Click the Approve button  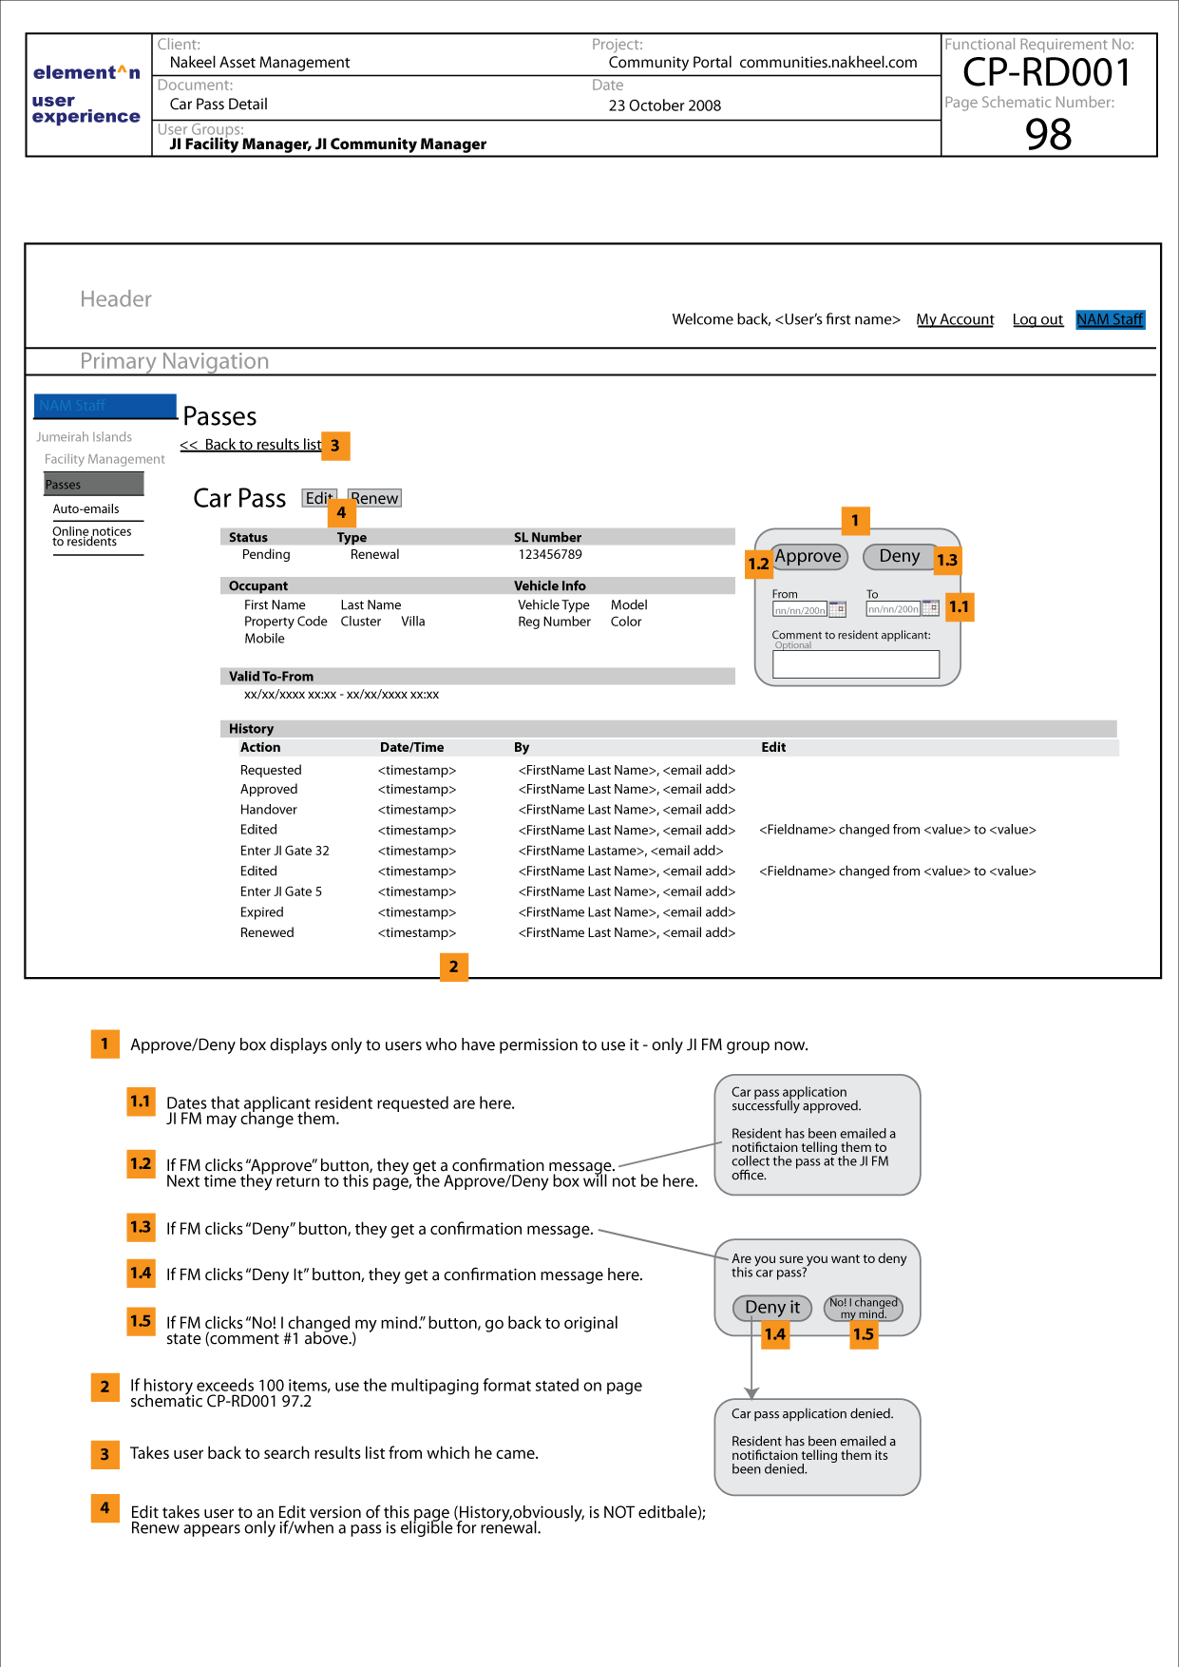(x=808, y=556)
